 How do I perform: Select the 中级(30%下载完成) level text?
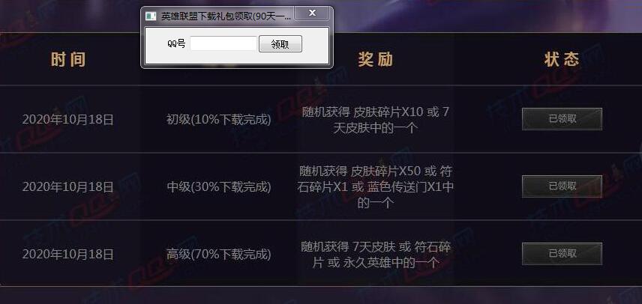219,186
